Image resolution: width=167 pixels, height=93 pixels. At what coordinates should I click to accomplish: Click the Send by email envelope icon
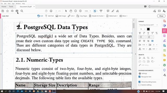(159, 11)
